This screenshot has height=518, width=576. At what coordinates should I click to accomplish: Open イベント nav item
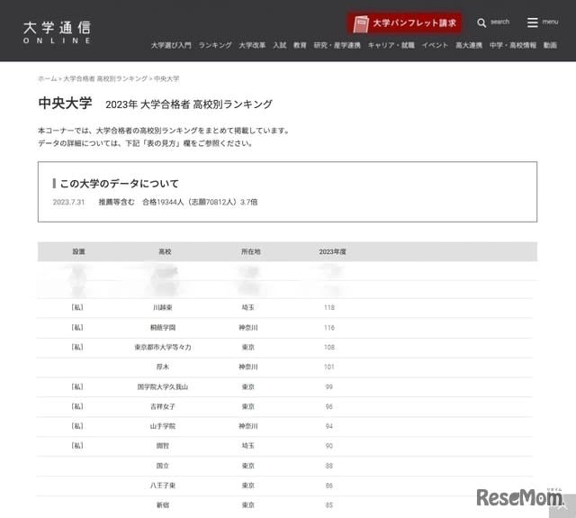point(435,45)
